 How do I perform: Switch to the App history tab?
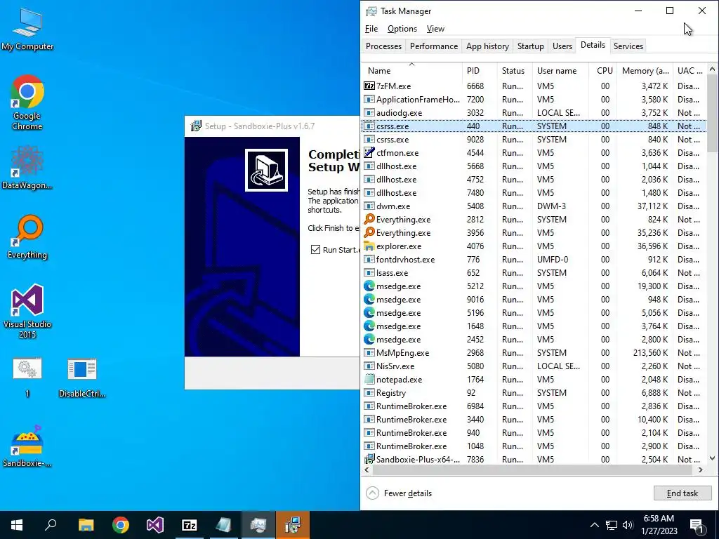tap(487, 46)
